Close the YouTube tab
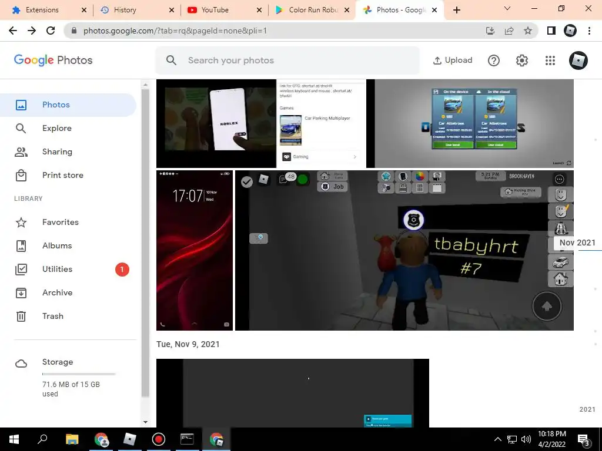Viewport: 602px width, 451px height. [259, 10]
